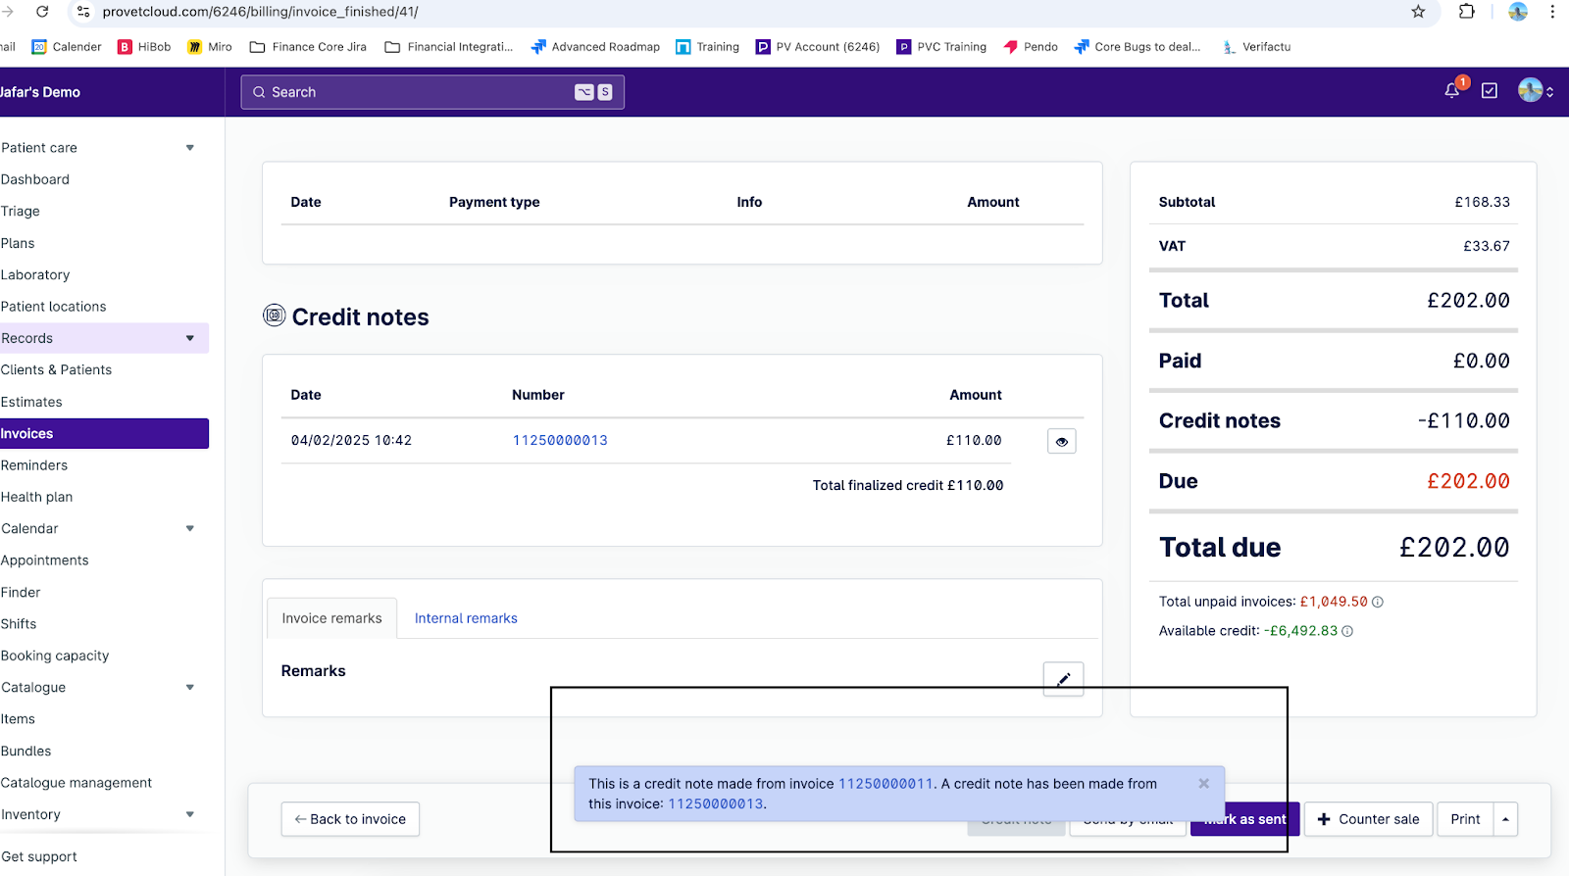Viewport: 1569px width, 876px height.
Task: Focus the Search field in header
Action: click(432, 92)
